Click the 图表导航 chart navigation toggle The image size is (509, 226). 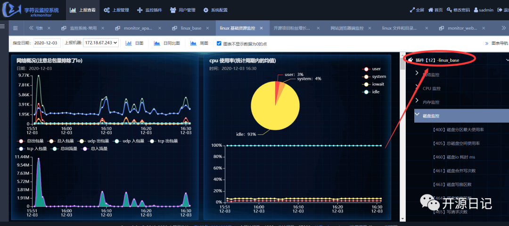[x=497, y=43]
